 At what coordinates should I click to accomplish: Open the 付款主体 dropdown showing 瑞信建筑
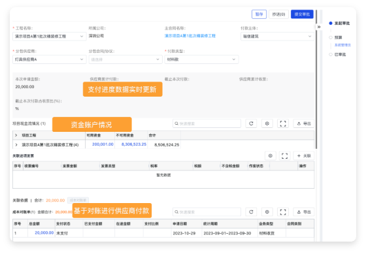tap(277, 37)
